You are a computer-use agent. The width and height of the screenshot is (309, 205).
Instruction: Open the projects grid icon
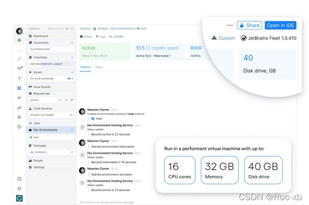[x=19, y=88]
